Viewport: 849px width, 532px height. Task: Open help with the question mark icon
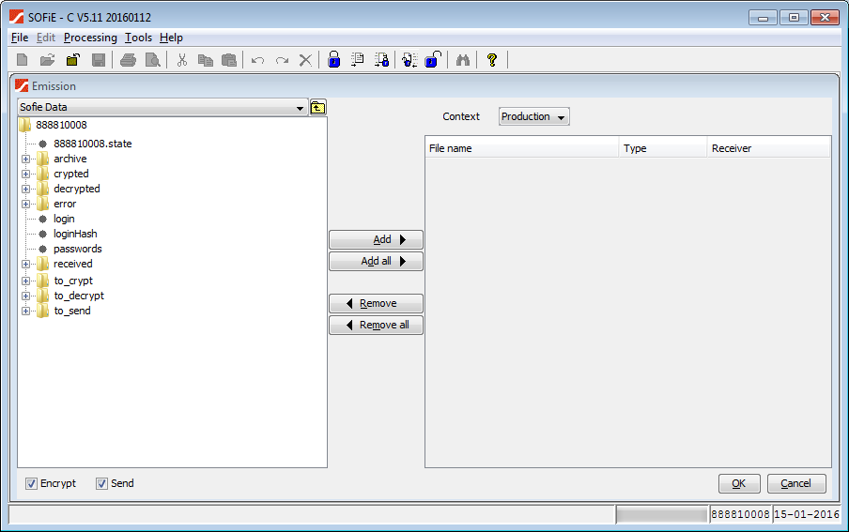tap(491, 60)
